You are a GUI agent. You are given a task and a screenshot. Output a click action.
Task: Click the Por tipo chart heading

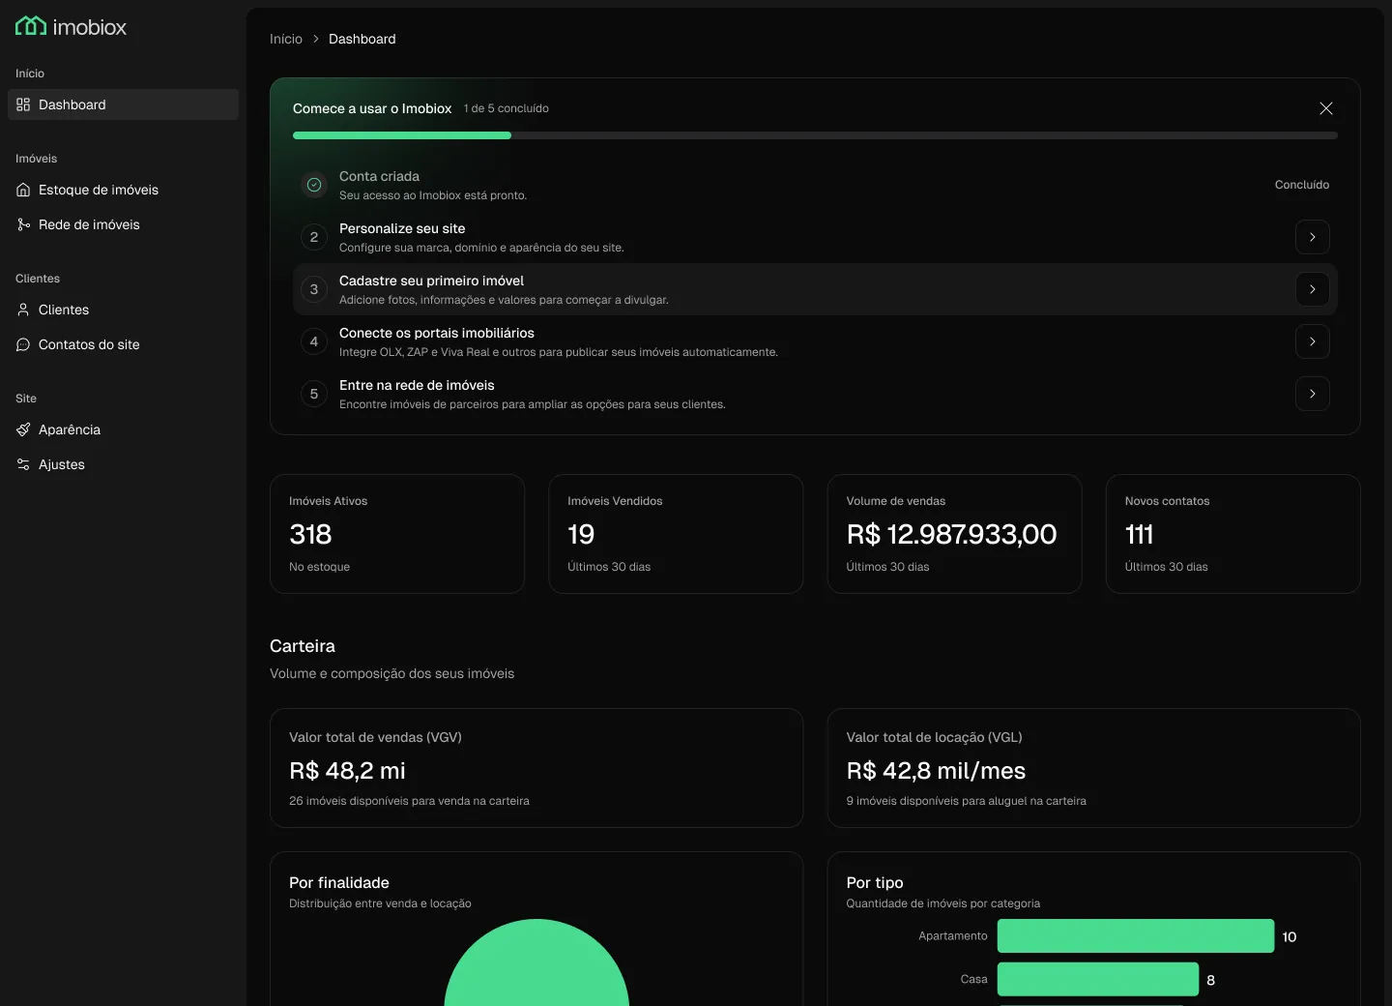[875, 882]
